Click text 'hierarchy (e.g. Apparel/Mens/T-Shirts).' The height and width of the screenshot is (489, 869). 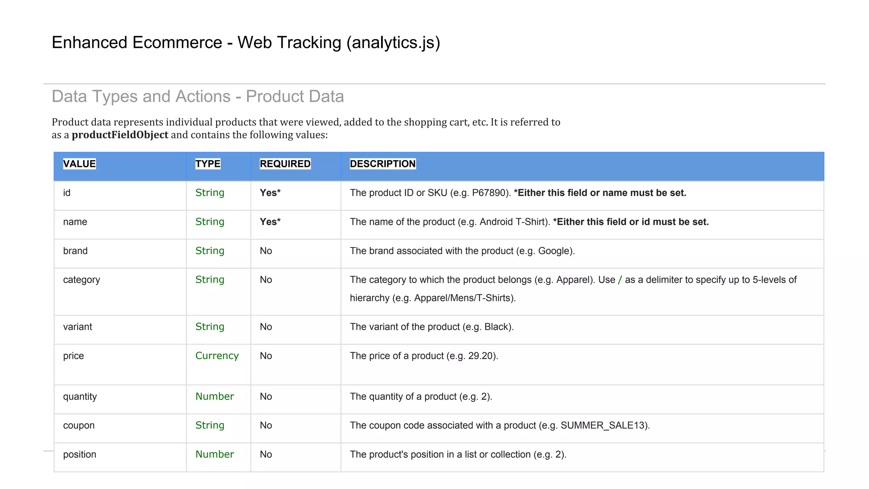(x=433, y=298)
